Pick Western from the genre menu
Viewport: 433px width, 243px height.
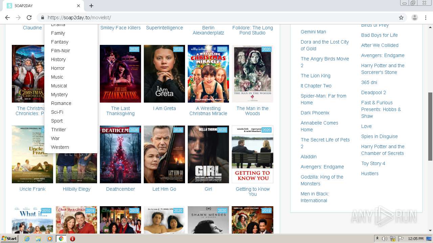coord(60,147)
